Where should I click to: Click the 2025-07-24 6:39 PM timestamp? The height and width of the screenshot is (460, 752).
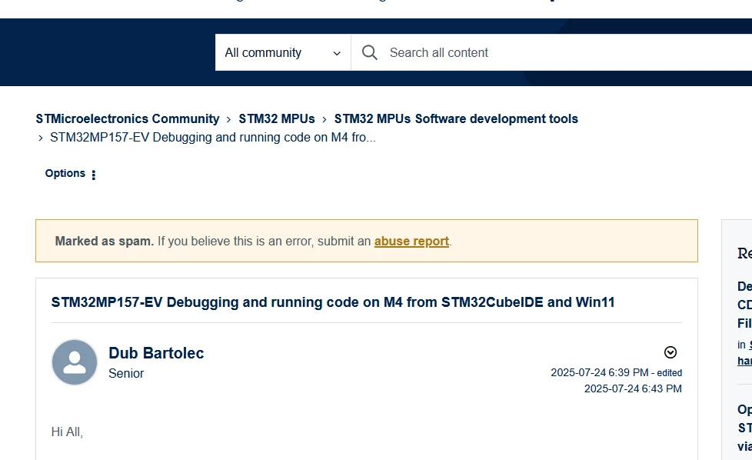(x=600, y=373)
